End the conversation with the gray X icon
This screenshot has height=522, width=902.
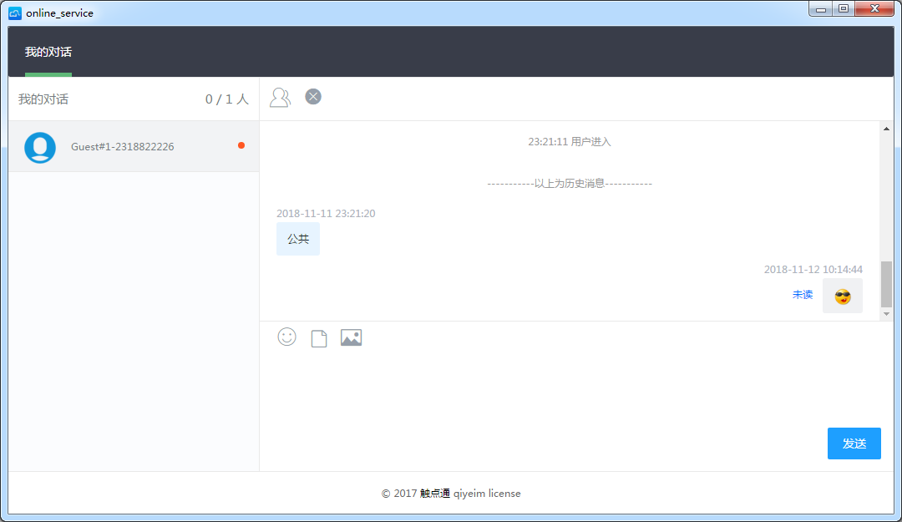313,97
